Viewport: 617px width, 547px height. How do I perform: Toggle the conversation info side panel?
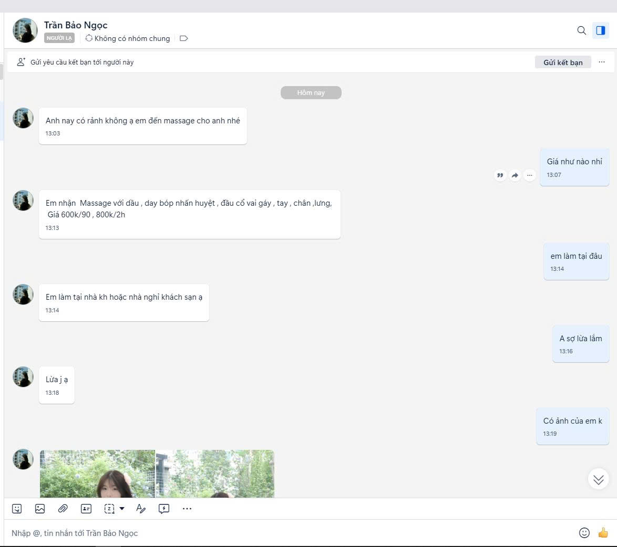[600, 30]
